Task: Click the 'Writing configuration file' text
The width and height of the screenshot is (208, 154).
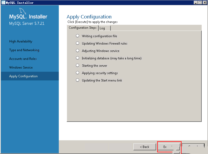Action: (99, 36)
